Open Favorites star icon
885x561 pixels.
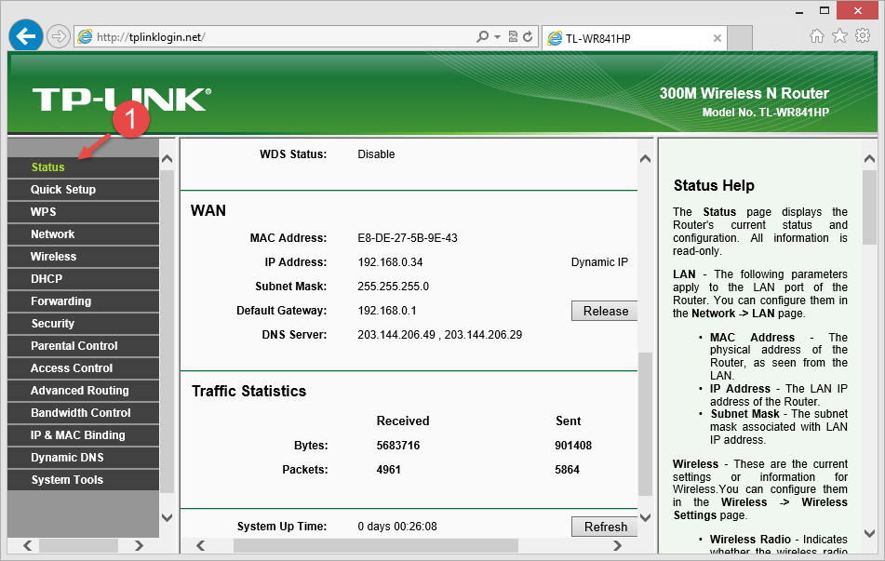pyautogui.click(x=839, y=36)
